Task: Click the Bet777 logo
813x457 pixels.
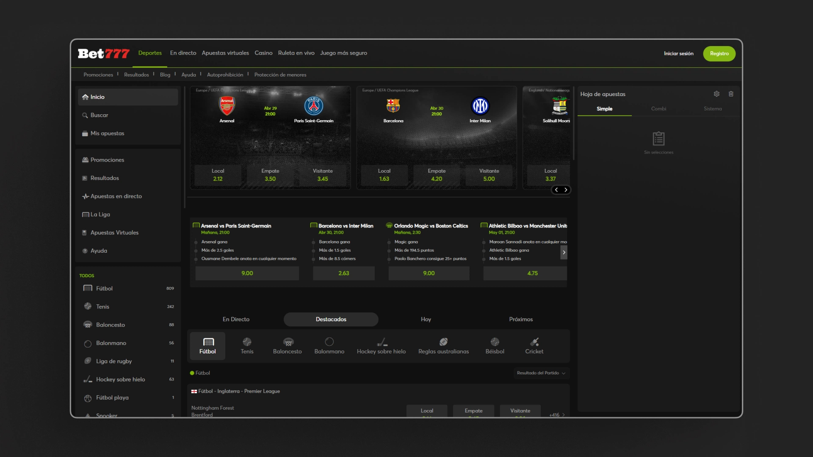Action: 104,54
